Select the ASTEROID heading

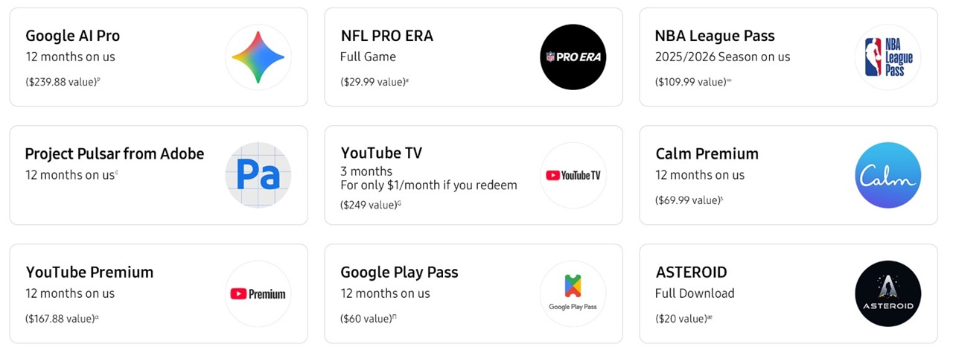click(691, 272)
